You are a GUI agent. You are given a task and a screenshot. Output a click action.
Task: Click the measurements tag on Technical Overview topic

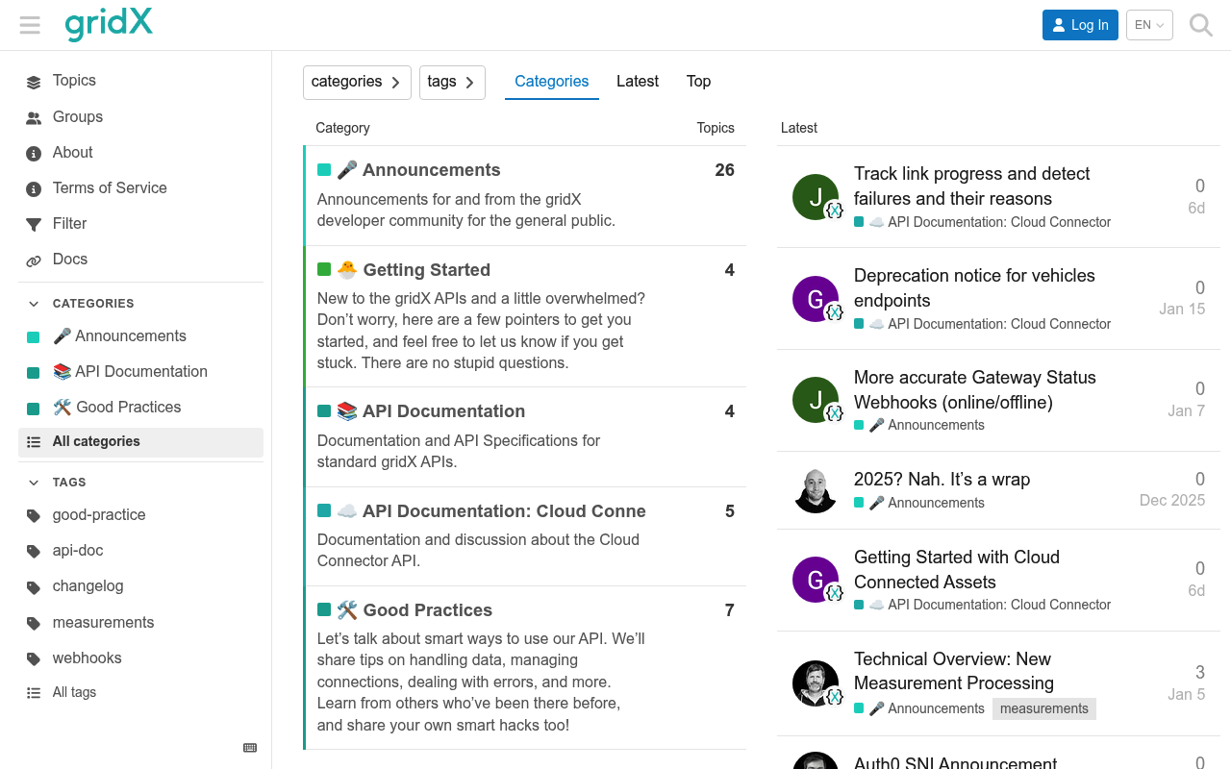click(1044, 709)
